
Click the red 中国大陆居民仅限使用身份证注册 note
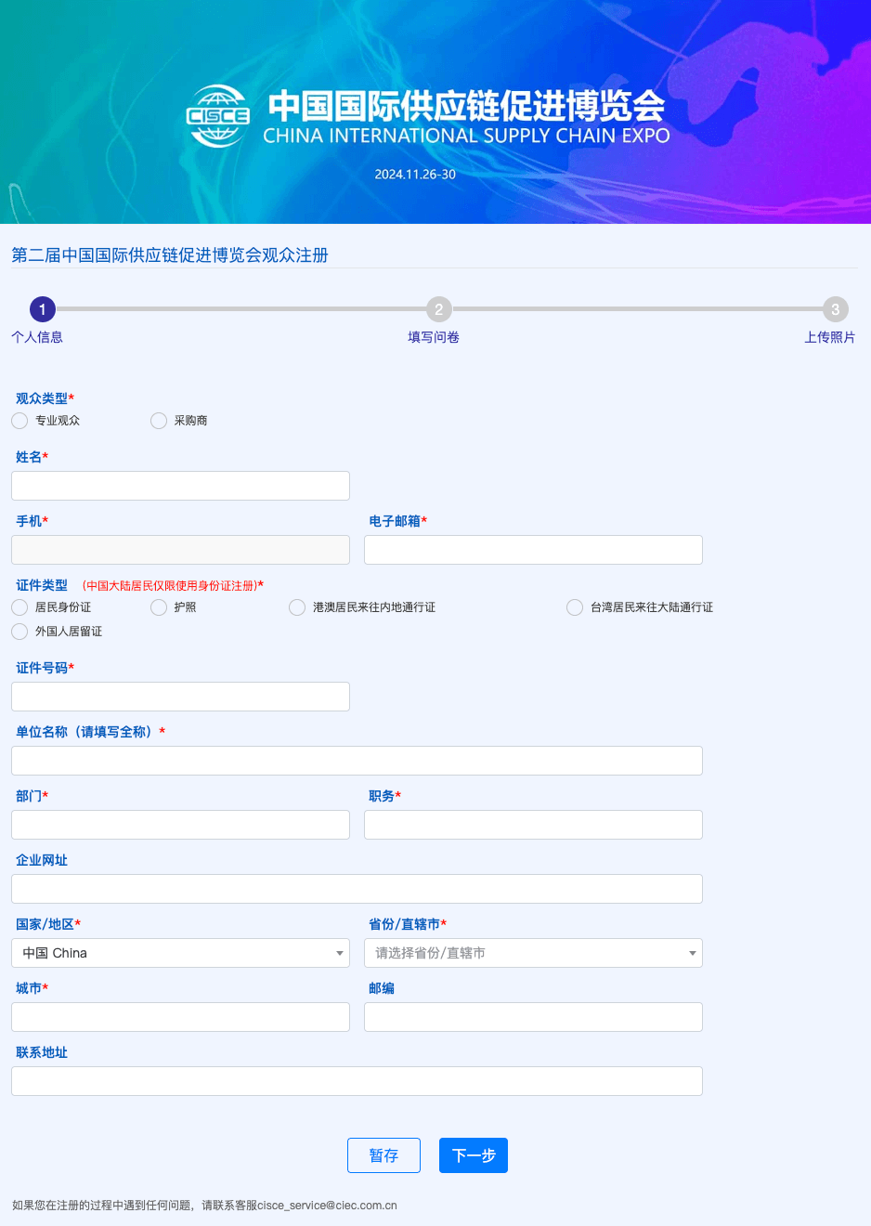point(170,585)
